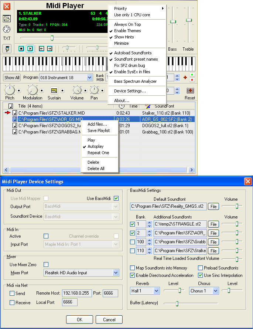Screen dimensions: 253x329
Task: Select Always On Top in the menu
Action: tap(138, 24)
